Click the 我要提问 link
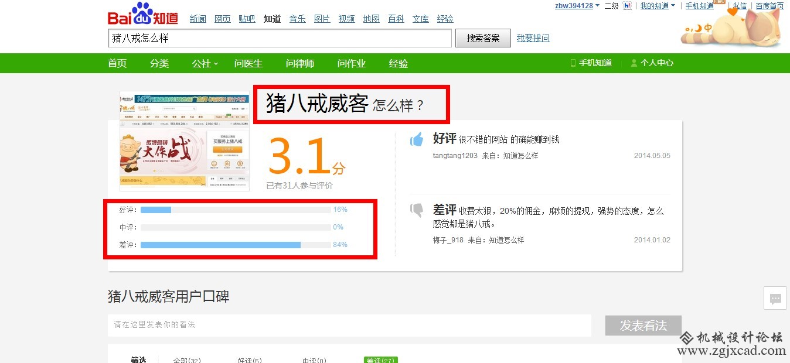This screenshot has height=363, width=790. coord(533,38)
